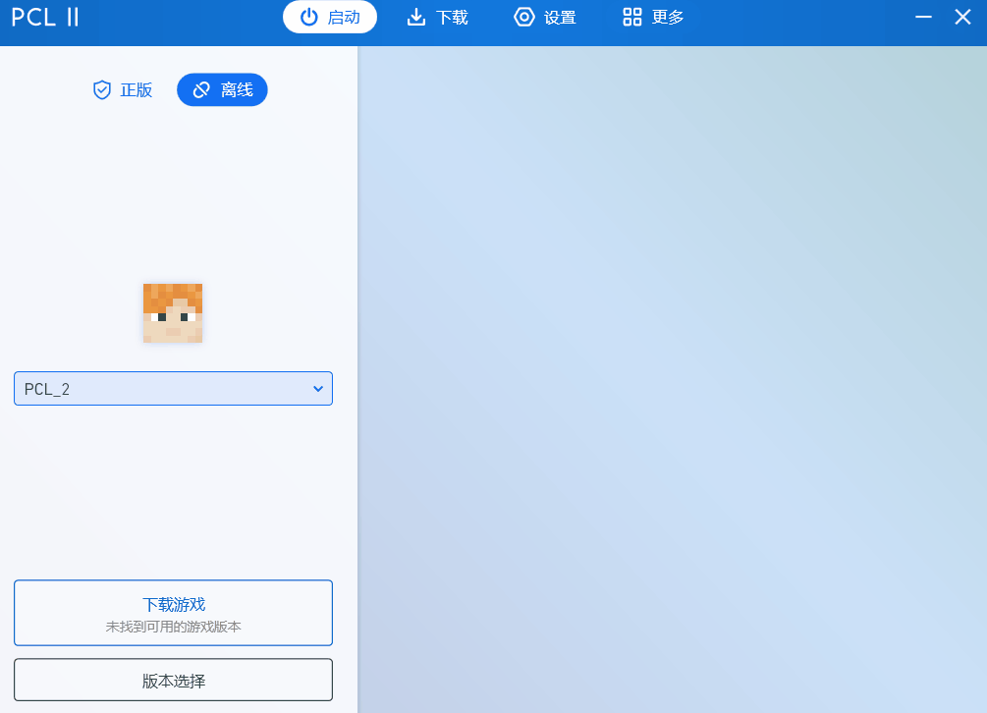Select the 正版 shield verification icon

[102, 89]
